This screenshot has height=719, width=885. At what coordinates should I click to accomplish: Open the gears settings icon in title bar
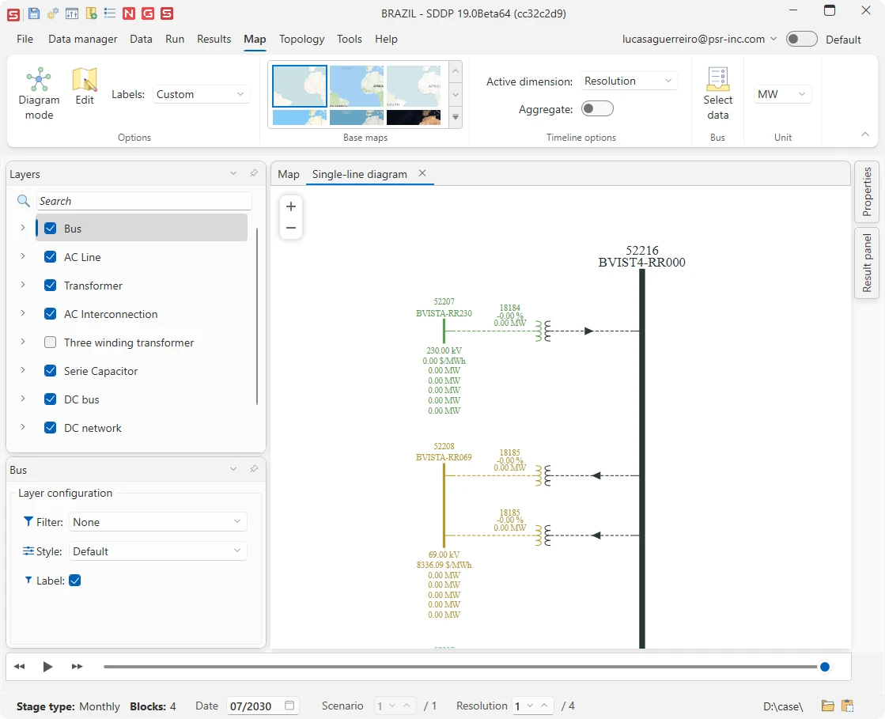52,13
